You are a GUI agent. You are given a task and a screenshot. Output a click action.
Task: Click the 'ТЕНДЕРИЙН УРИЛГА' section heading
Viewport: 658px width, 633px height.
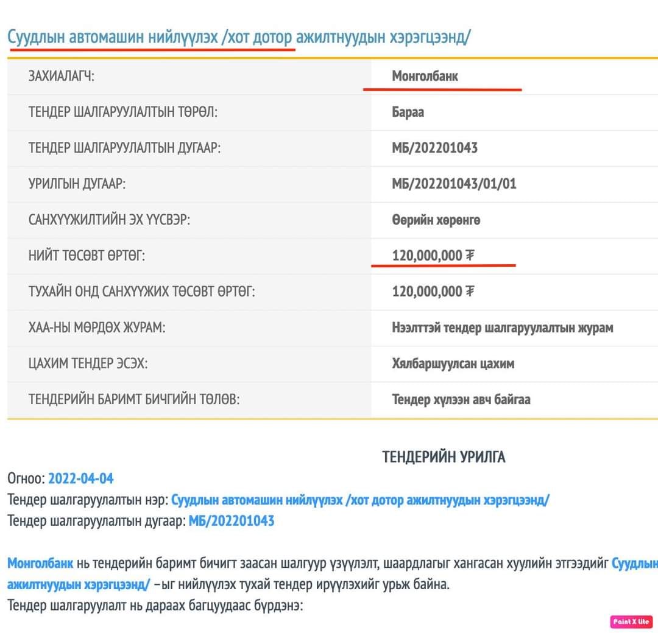pos(444,457)
